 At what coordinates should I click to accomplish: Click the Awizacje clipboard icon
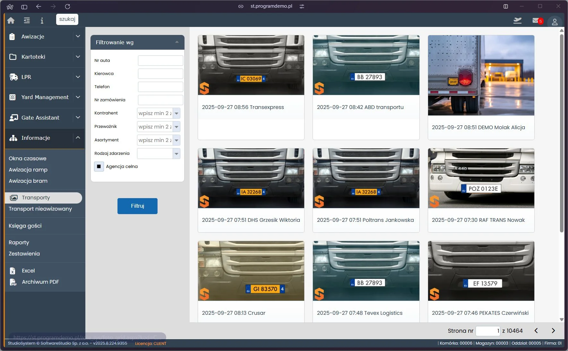coord(12,37)
